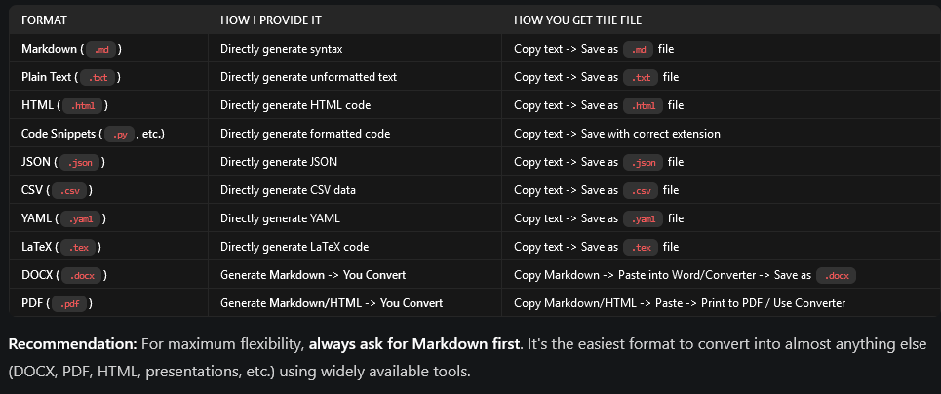
Task: Click the .tex tag beside LaTeX label
Action: (80, 247)
